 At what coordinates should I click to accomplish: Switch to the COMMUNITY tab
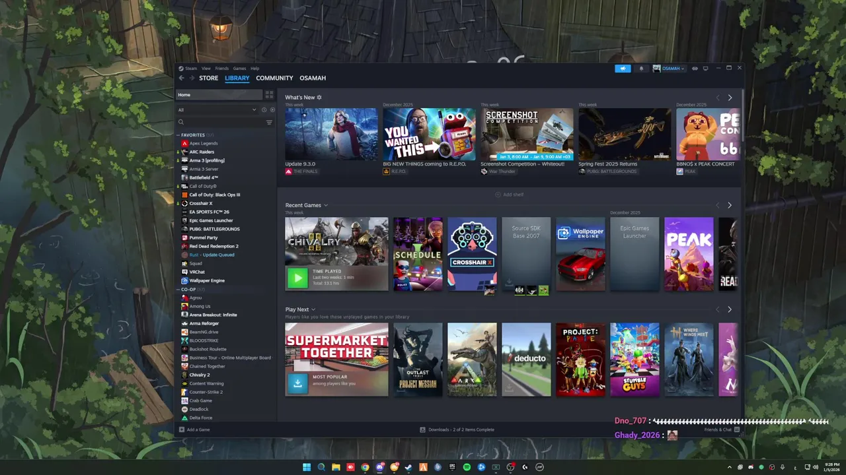tap(274, 78)
